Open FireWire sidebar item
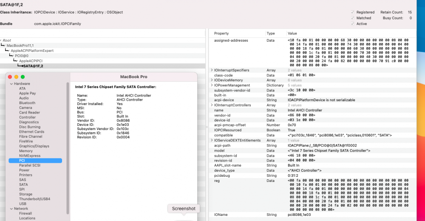The width and height of the screenshot is (425, 221). (x=26, y=142)
